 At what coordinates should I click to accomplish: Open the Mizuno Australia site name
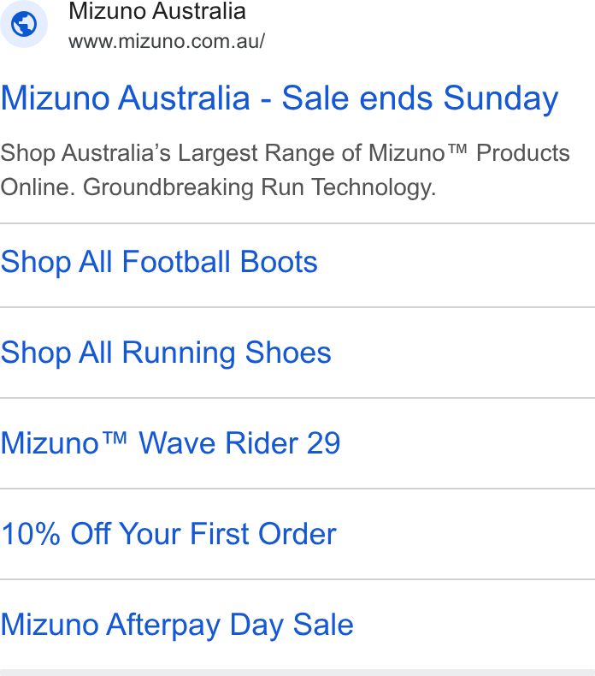157,11
